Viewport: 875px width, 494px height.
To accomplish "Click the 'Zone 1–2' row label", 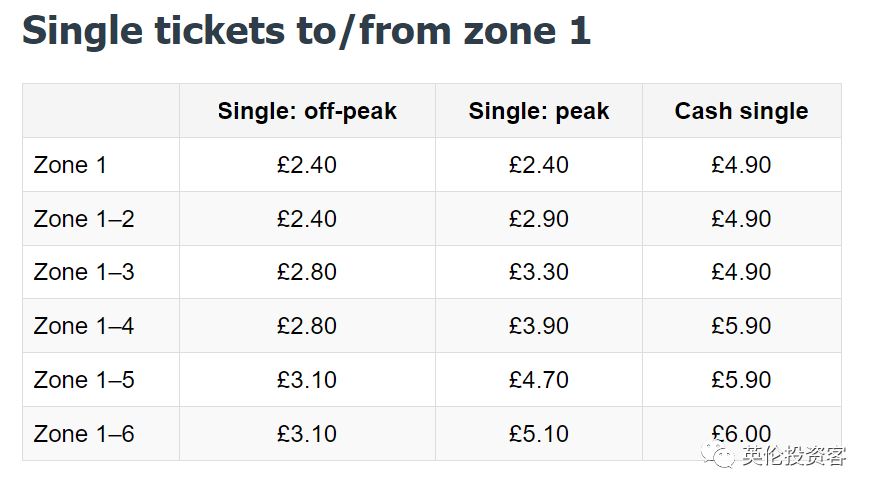I will pos(84,219).
